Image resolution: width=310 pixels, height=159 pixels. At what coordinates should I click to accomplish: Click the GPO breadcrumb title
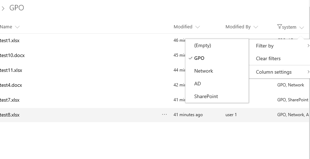[17, 8]
